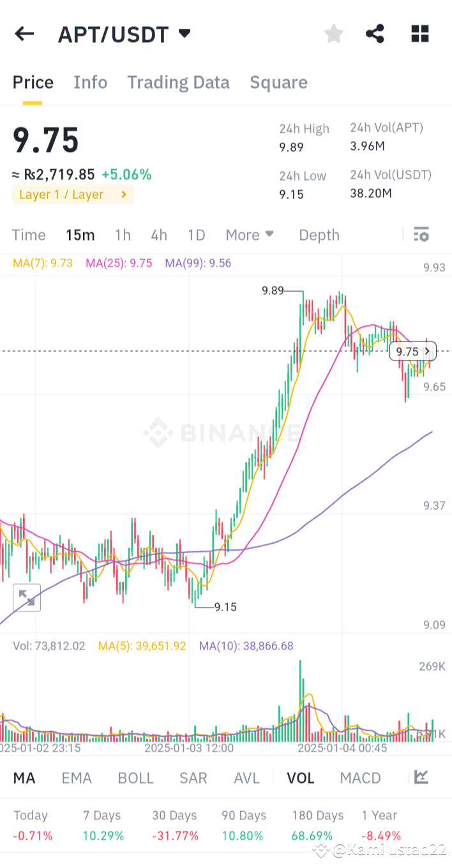Expand the chart to fullscreen
The height and width of the screenshot is (864, 452).
pos(27,597)
